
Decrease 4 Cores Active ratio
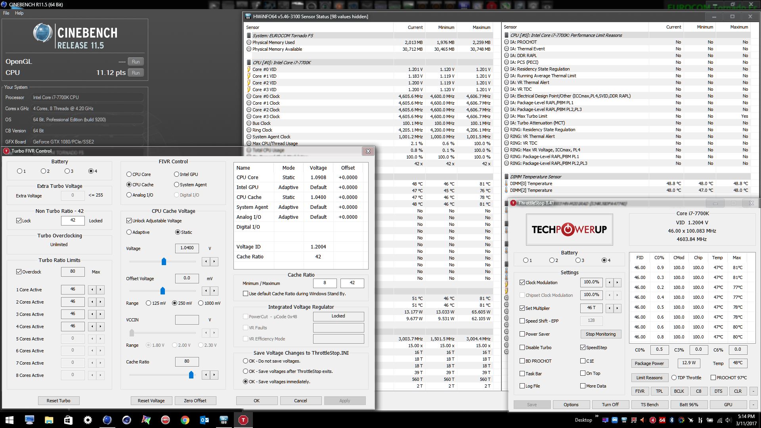(x=92, y=327)
